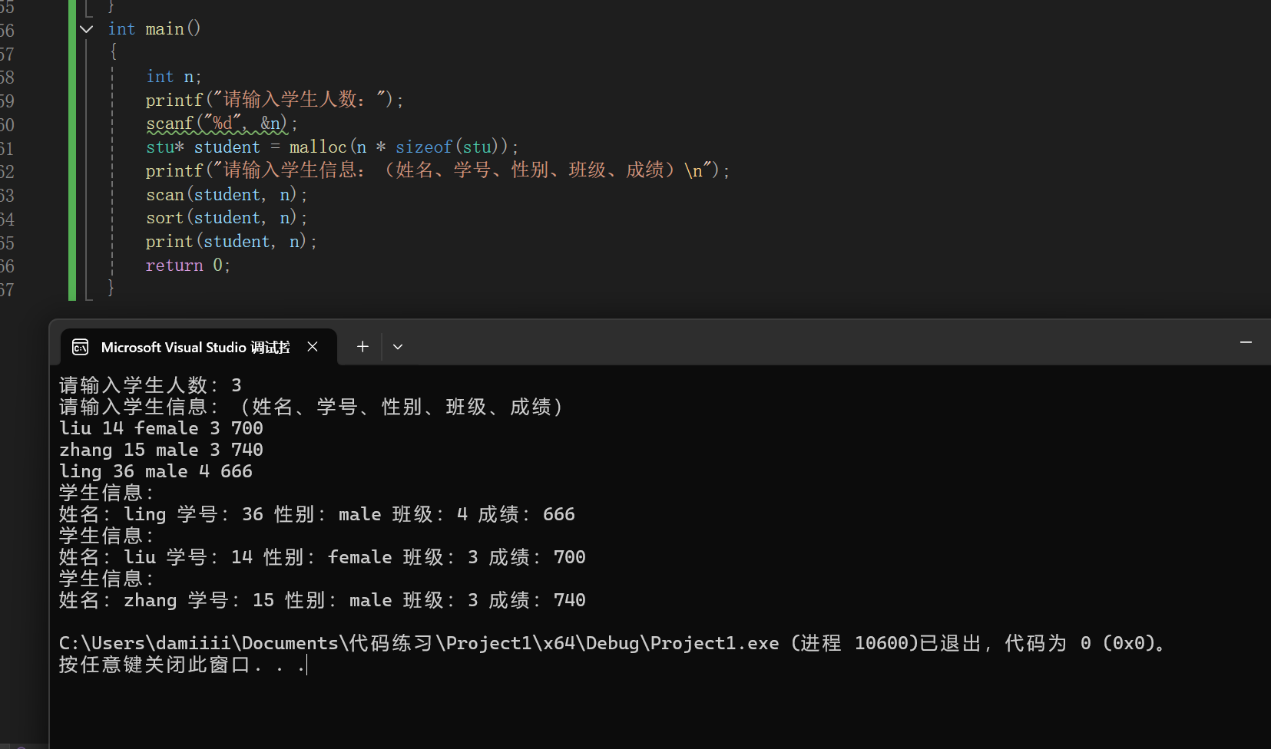1271x749 pixels.
Task: Click the Project1.exe path line in console
Action: [x=613, y=643]
